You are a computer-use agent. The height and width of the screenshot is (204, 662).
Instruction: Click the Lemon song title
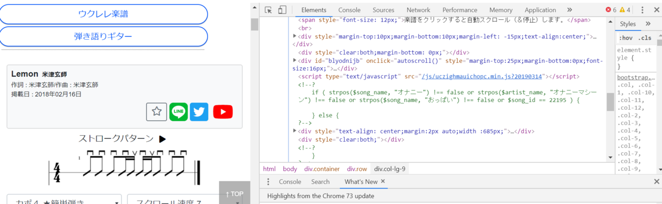(x=24, y=73)
